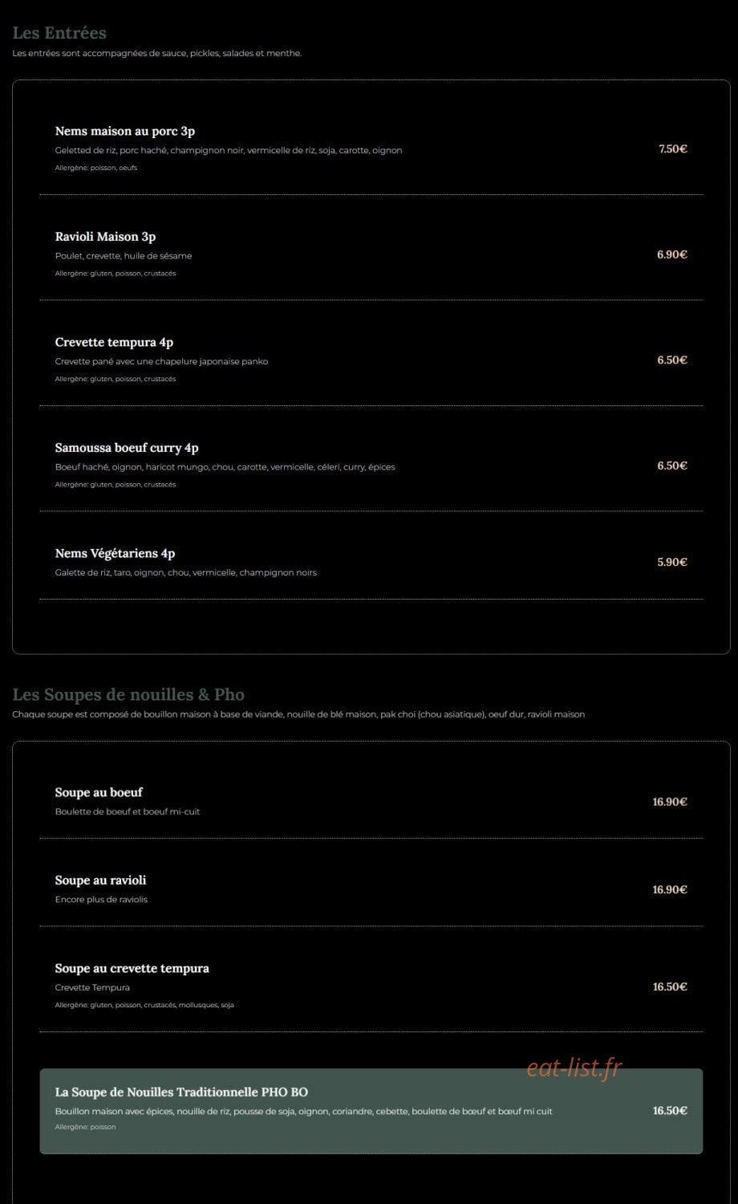Viewport: 738px width, 1204px height.
Task: Select Samoussa boeuf curry 4p dish
Action: (x=371, y=466)
